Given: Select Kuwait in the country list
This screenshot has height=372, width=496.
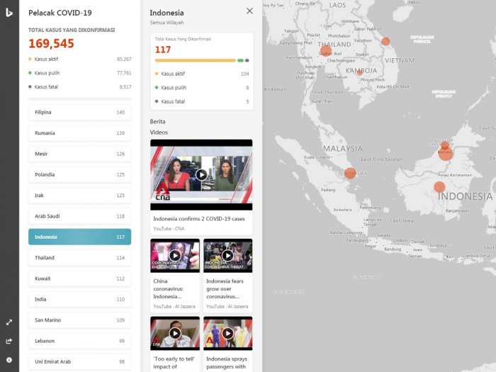Looking at the screenshot, I should [79, 278].
